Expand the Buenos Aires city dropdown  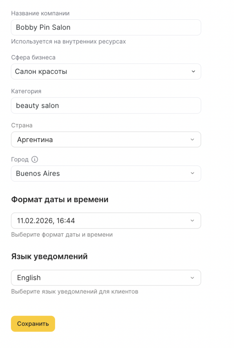tap(102, 173)
